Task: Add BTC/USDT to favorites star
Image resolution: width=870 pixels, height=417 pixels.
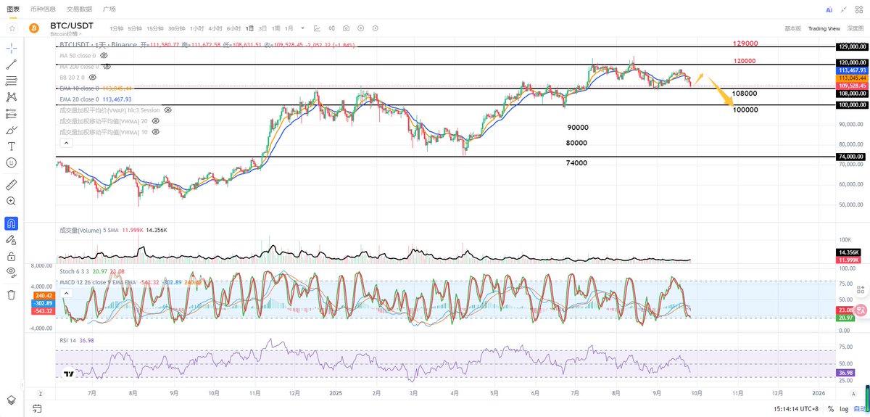Action: (x=12, y=28)
